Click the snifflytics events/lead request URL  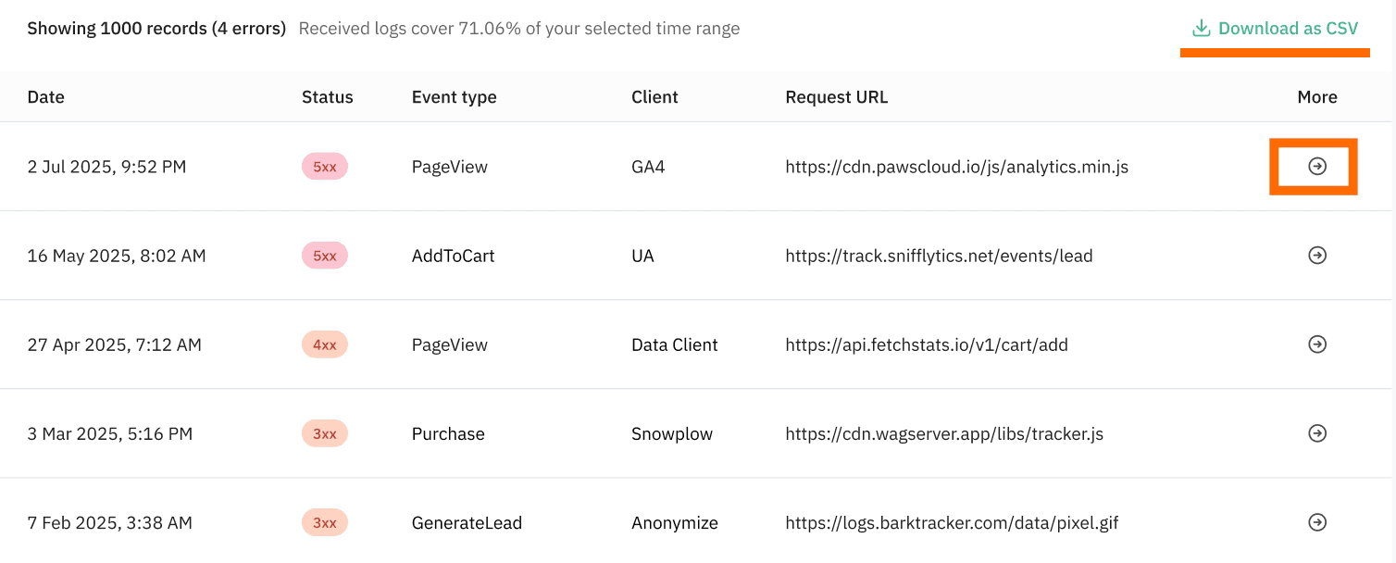[x=939, y=256]
